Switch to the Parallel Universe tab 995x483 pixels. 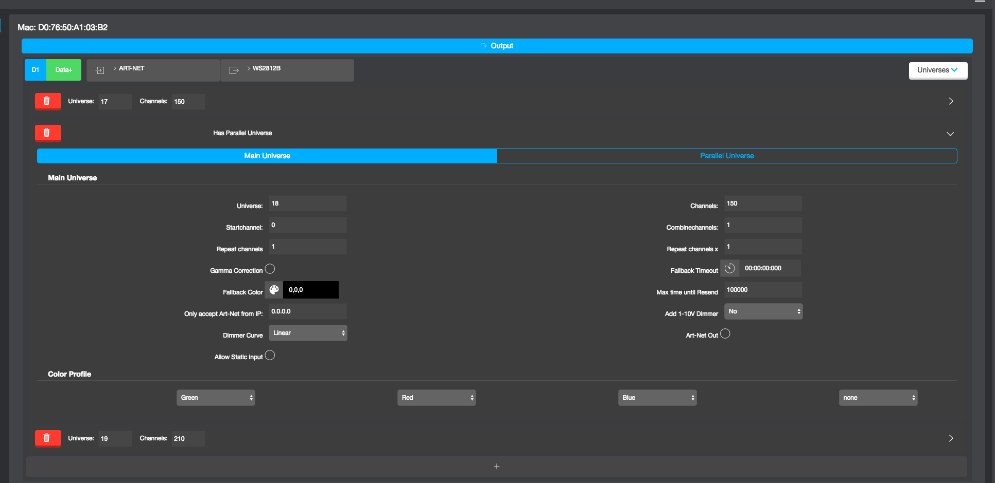[726, 156]
